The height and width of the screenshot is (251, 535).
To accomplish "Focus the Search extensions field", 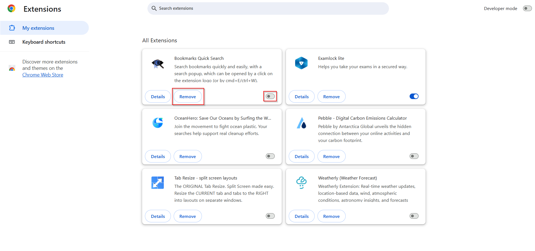I will (268, 8).
